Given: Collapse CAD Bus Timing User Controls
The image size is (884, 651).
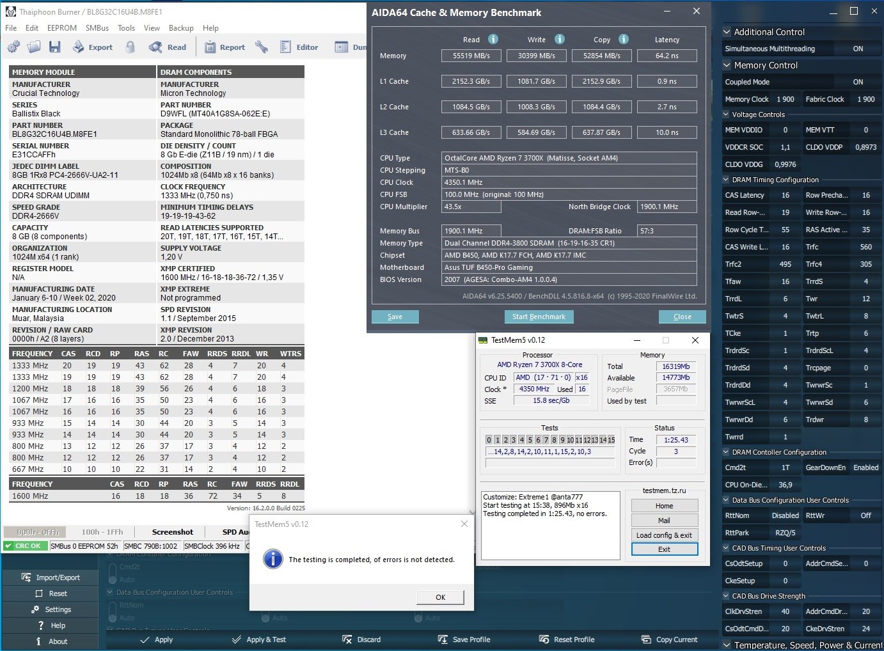Looking at the screenshot, I should tap(726, 548).
